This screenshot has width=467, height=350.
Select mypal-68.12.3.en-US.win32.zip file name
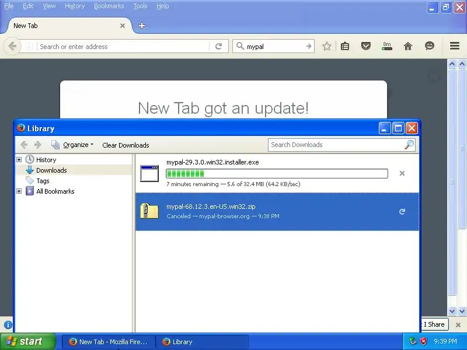pos(211,206)
